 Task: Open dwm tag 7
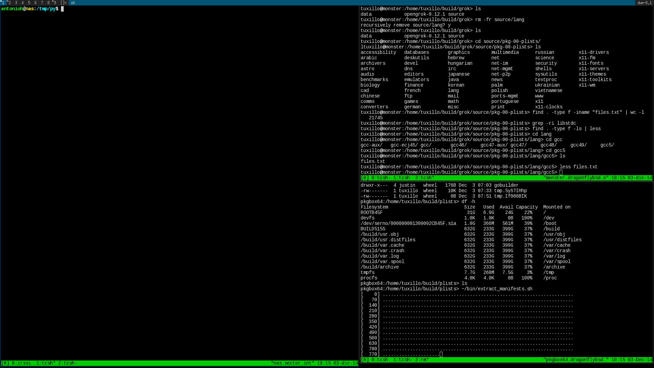pos(42,3)
